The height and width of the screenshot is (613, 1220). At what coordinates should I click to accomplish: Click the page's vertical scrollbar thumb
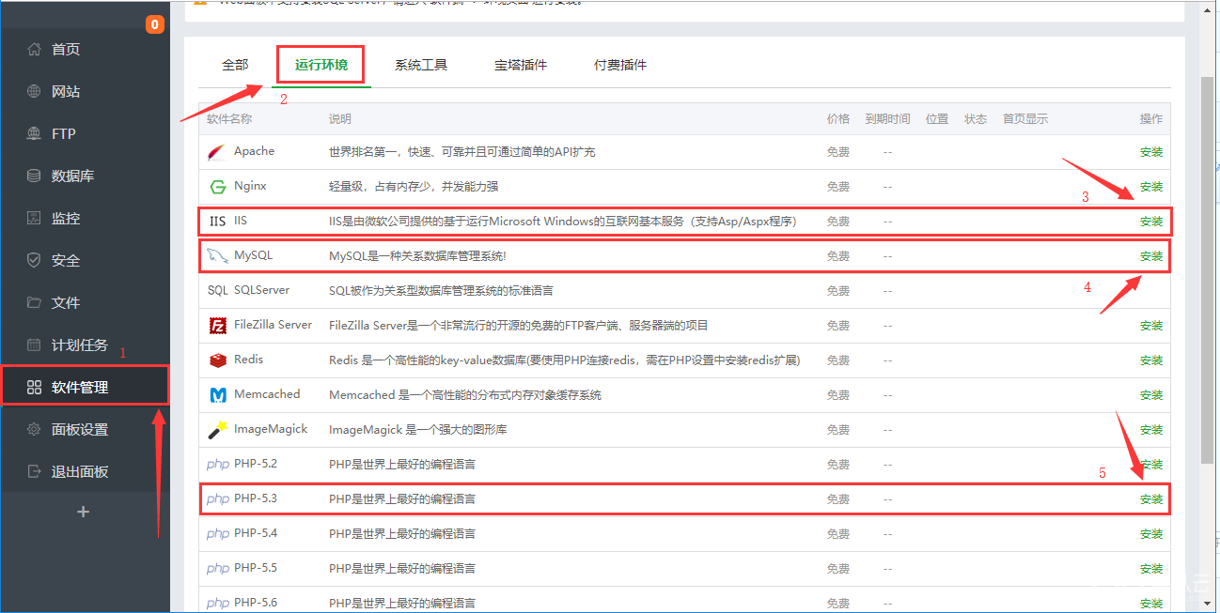(x=1208, y=270)
